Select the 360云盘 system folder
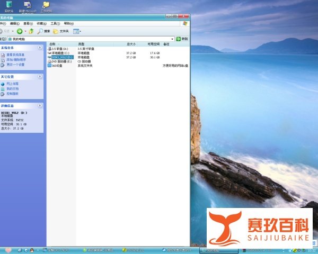The height and width of the screenshot is (254, 318). (56, 66)
